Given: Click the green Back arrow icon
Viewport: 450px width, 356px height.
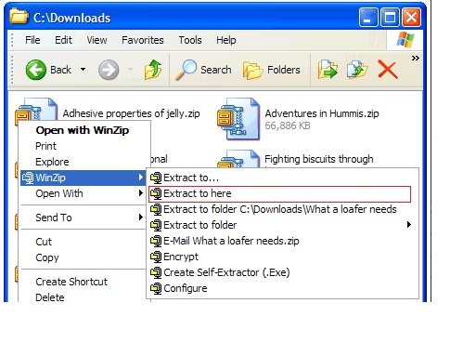Looking at the screenshot, I should point(36,70).
